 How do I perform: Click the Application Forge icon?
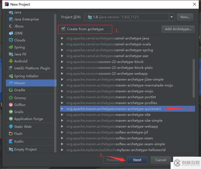click(11, 119)
